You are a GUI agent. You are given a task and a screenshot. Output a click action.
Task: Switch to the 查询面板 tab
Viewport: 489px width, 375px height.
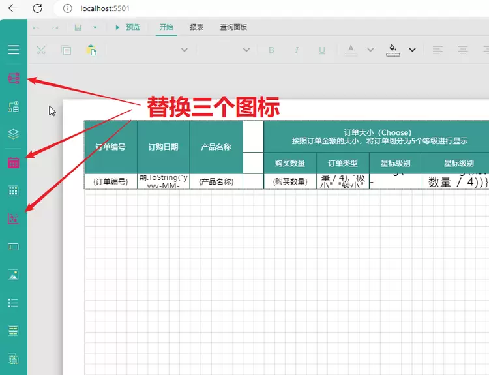coord(233,27)
